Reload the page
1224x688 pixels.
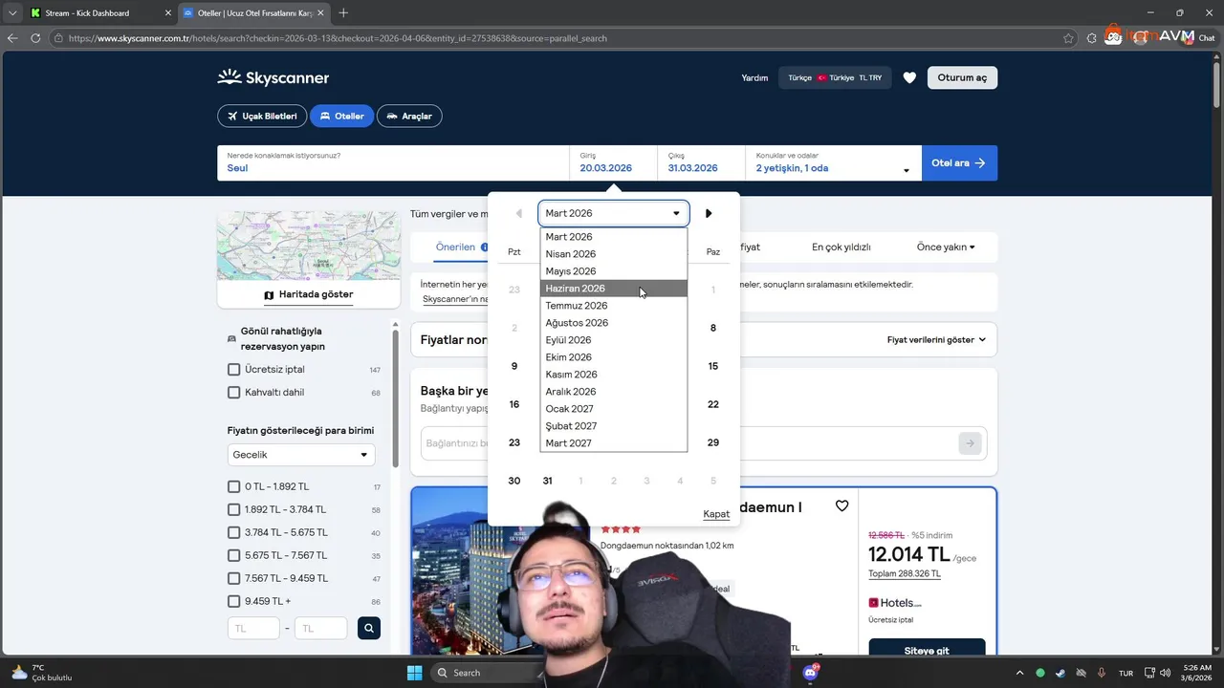[x=35, y=38]
